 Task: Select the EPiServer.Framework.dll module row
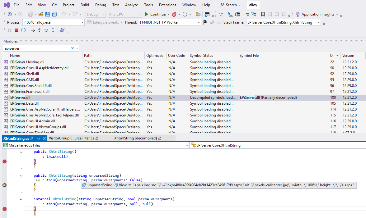click(184, 92)
